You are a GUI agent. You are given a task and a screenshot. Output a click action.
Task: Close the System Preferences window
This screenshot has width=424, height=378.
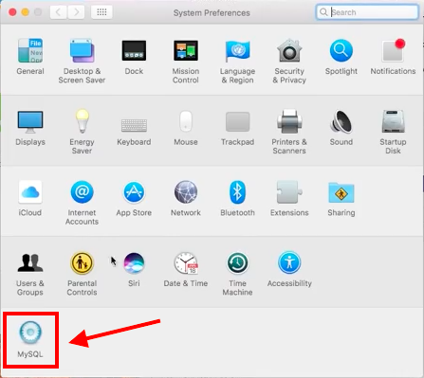12,12
